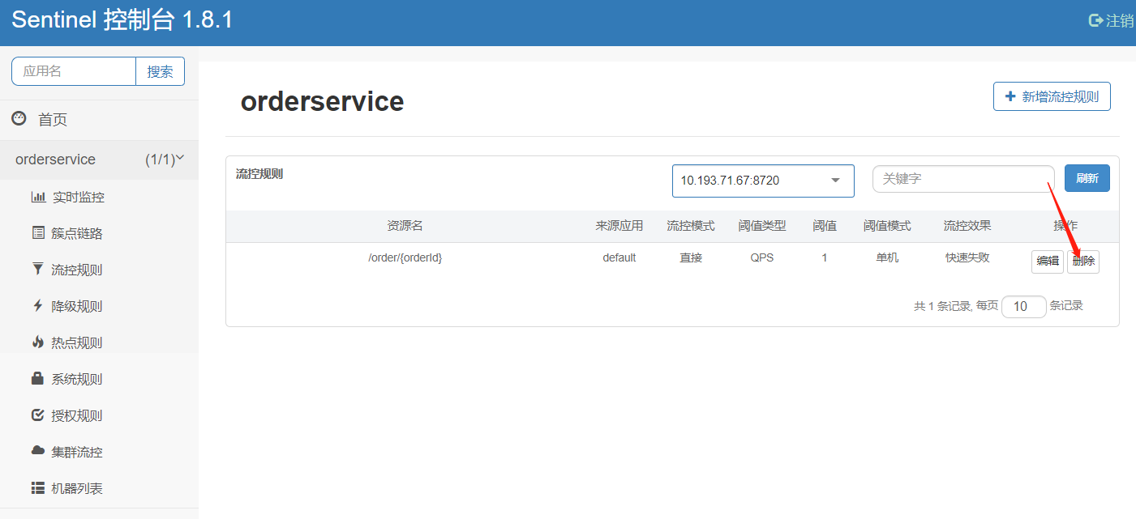Click the flame icon for 热点规则

click(37, 342)
